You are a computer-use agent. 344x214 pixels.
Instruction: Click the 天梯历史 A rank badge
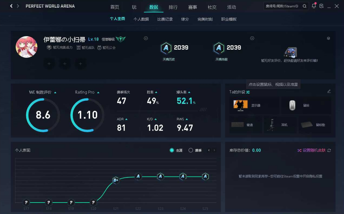pyautogui.click(x=166, y=48)
